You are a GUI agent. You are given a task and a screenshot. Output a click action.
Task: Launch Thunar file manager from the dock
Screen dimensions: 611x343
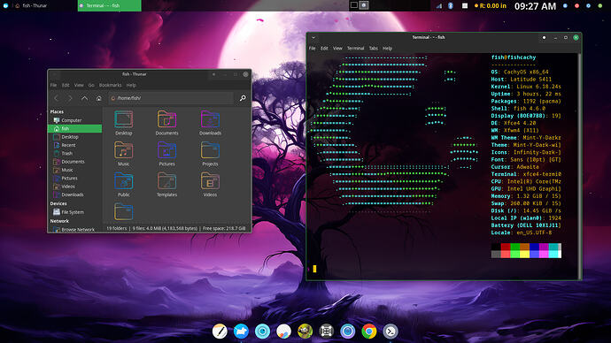[x=241, y=332]
